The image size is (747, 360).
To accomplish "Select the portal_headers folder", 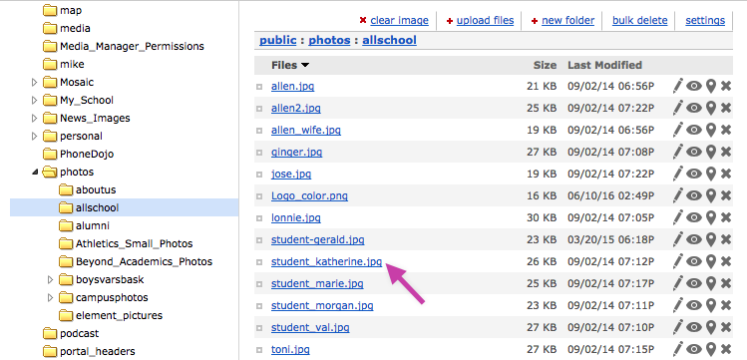I will pos(97,351).
